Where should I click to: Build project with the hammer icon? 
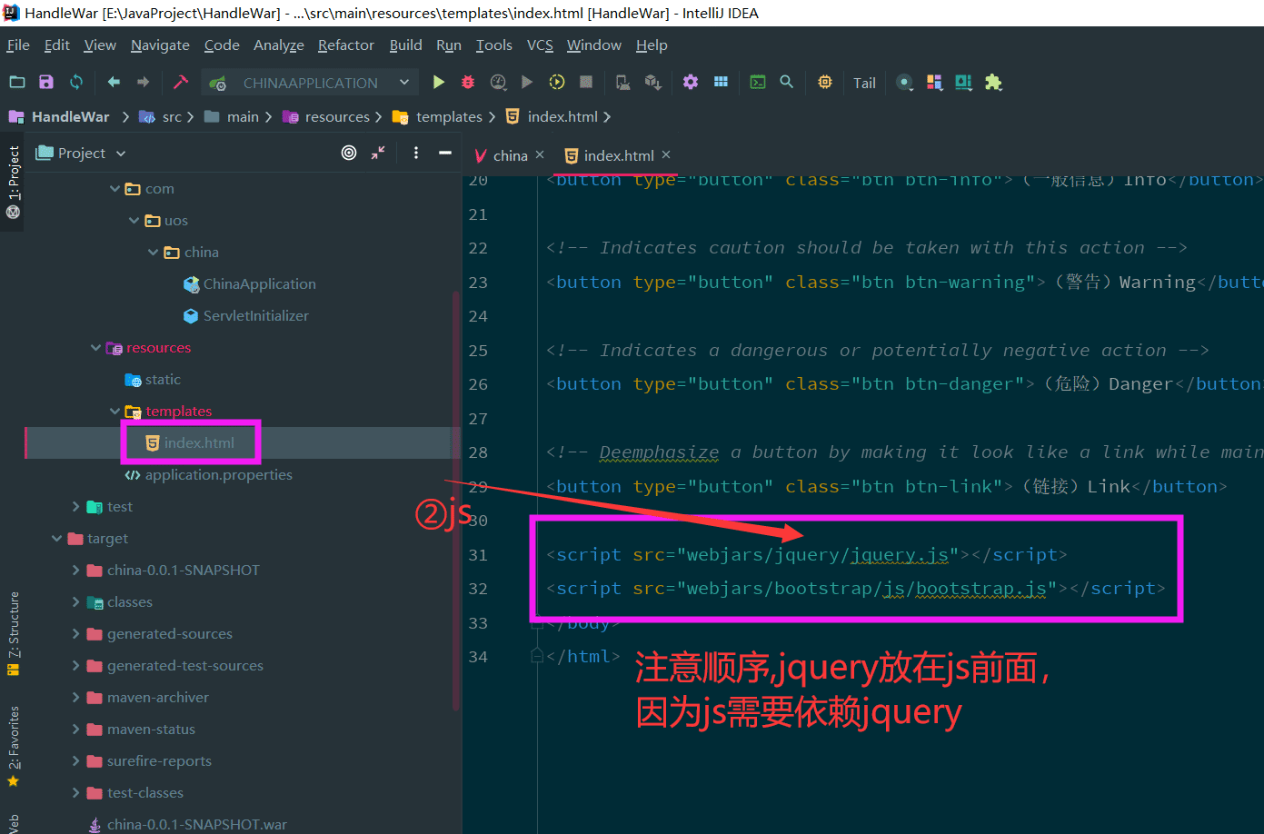(x=181, y=82)
